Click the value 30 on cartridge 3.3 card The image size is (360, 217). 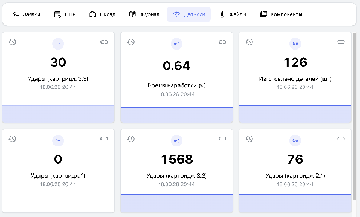pos(58,62)
